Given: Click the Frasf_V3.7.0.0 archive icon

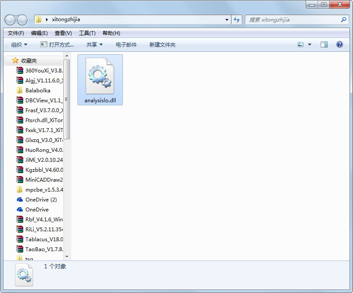Looking at the screenshot, I should (20, 110).
